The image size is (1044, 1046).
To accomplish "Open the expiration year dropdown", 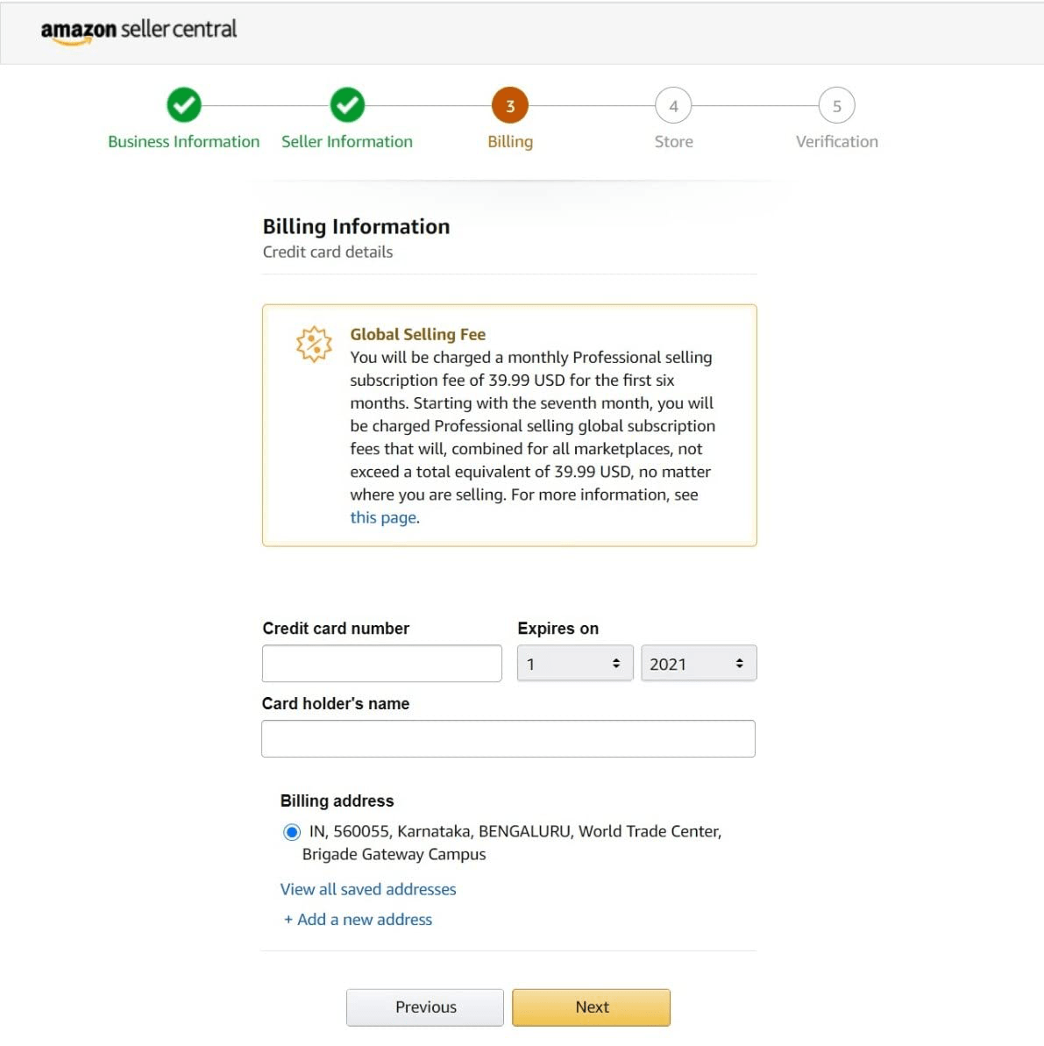I will coord(699,663).
